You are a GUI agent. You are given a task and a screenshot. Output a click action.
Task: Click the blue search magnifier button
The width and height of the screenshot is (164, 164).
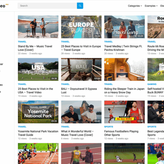pyautogui.click(x=80, y=6)
